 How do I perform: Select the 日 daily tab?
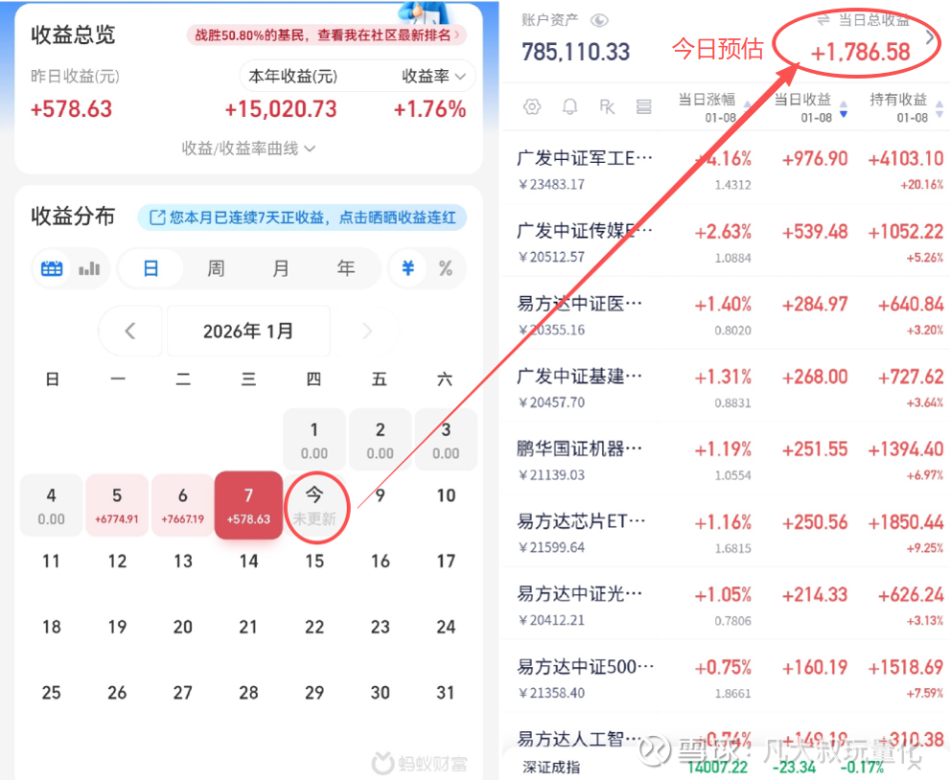click(x=151, y=268)
